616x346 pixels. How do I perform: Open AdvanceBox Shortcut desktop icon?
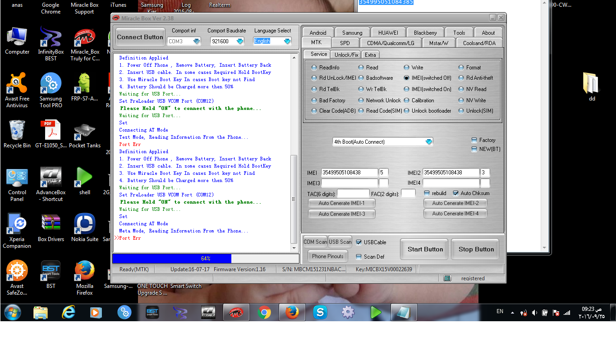click(51, 184)
